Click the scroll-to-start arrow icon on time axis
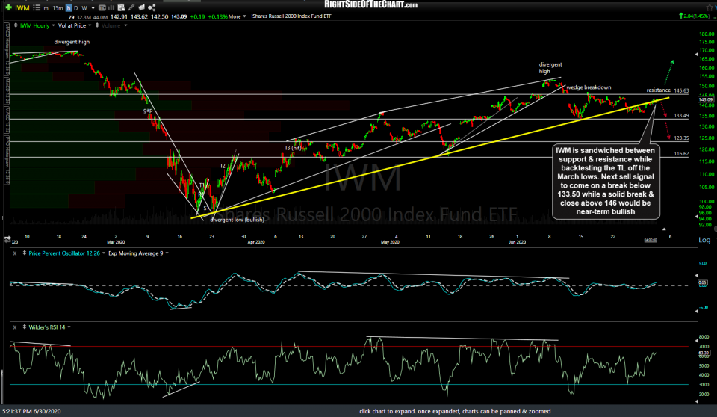The width and height of the screenshot is (717, 417). 7,239
